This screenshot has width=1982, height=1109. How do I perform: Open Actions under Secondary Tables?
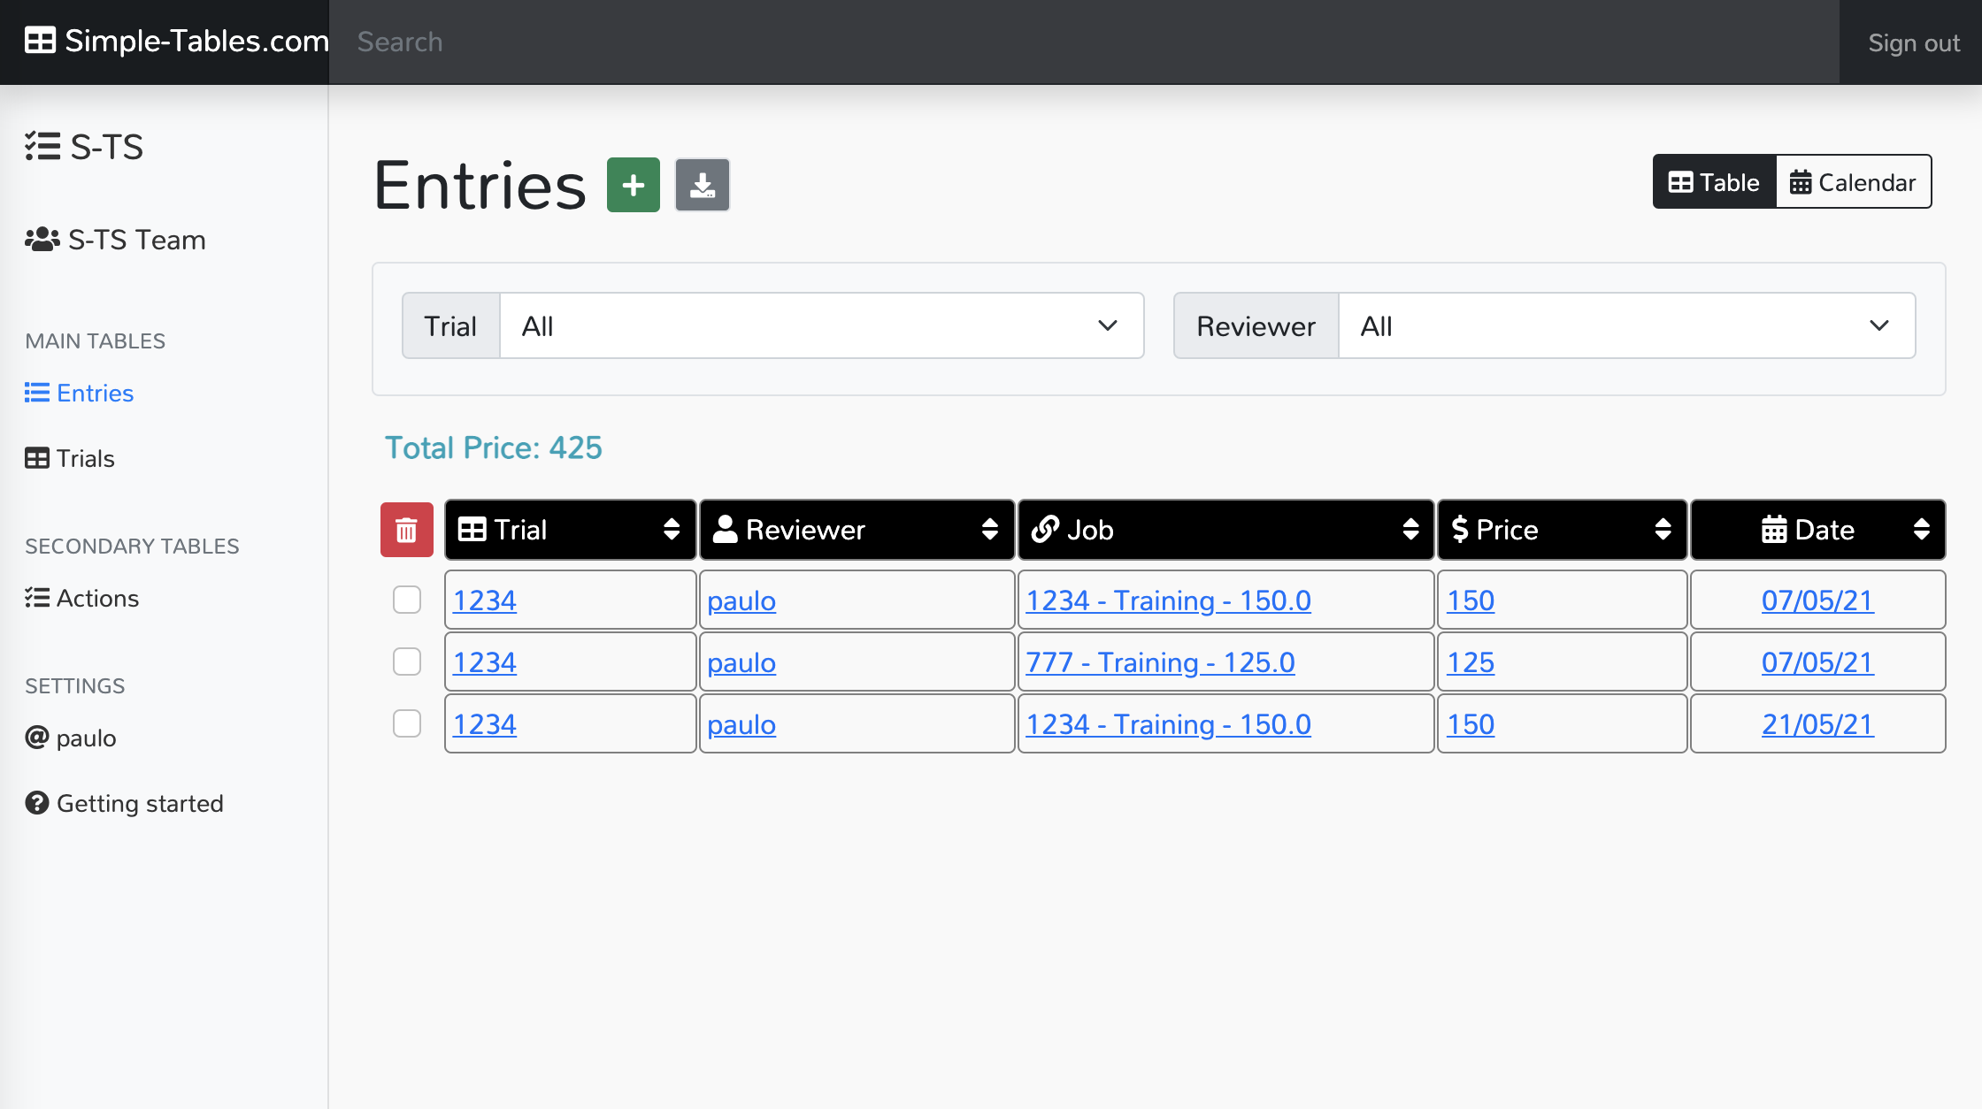tap(96, 598)
